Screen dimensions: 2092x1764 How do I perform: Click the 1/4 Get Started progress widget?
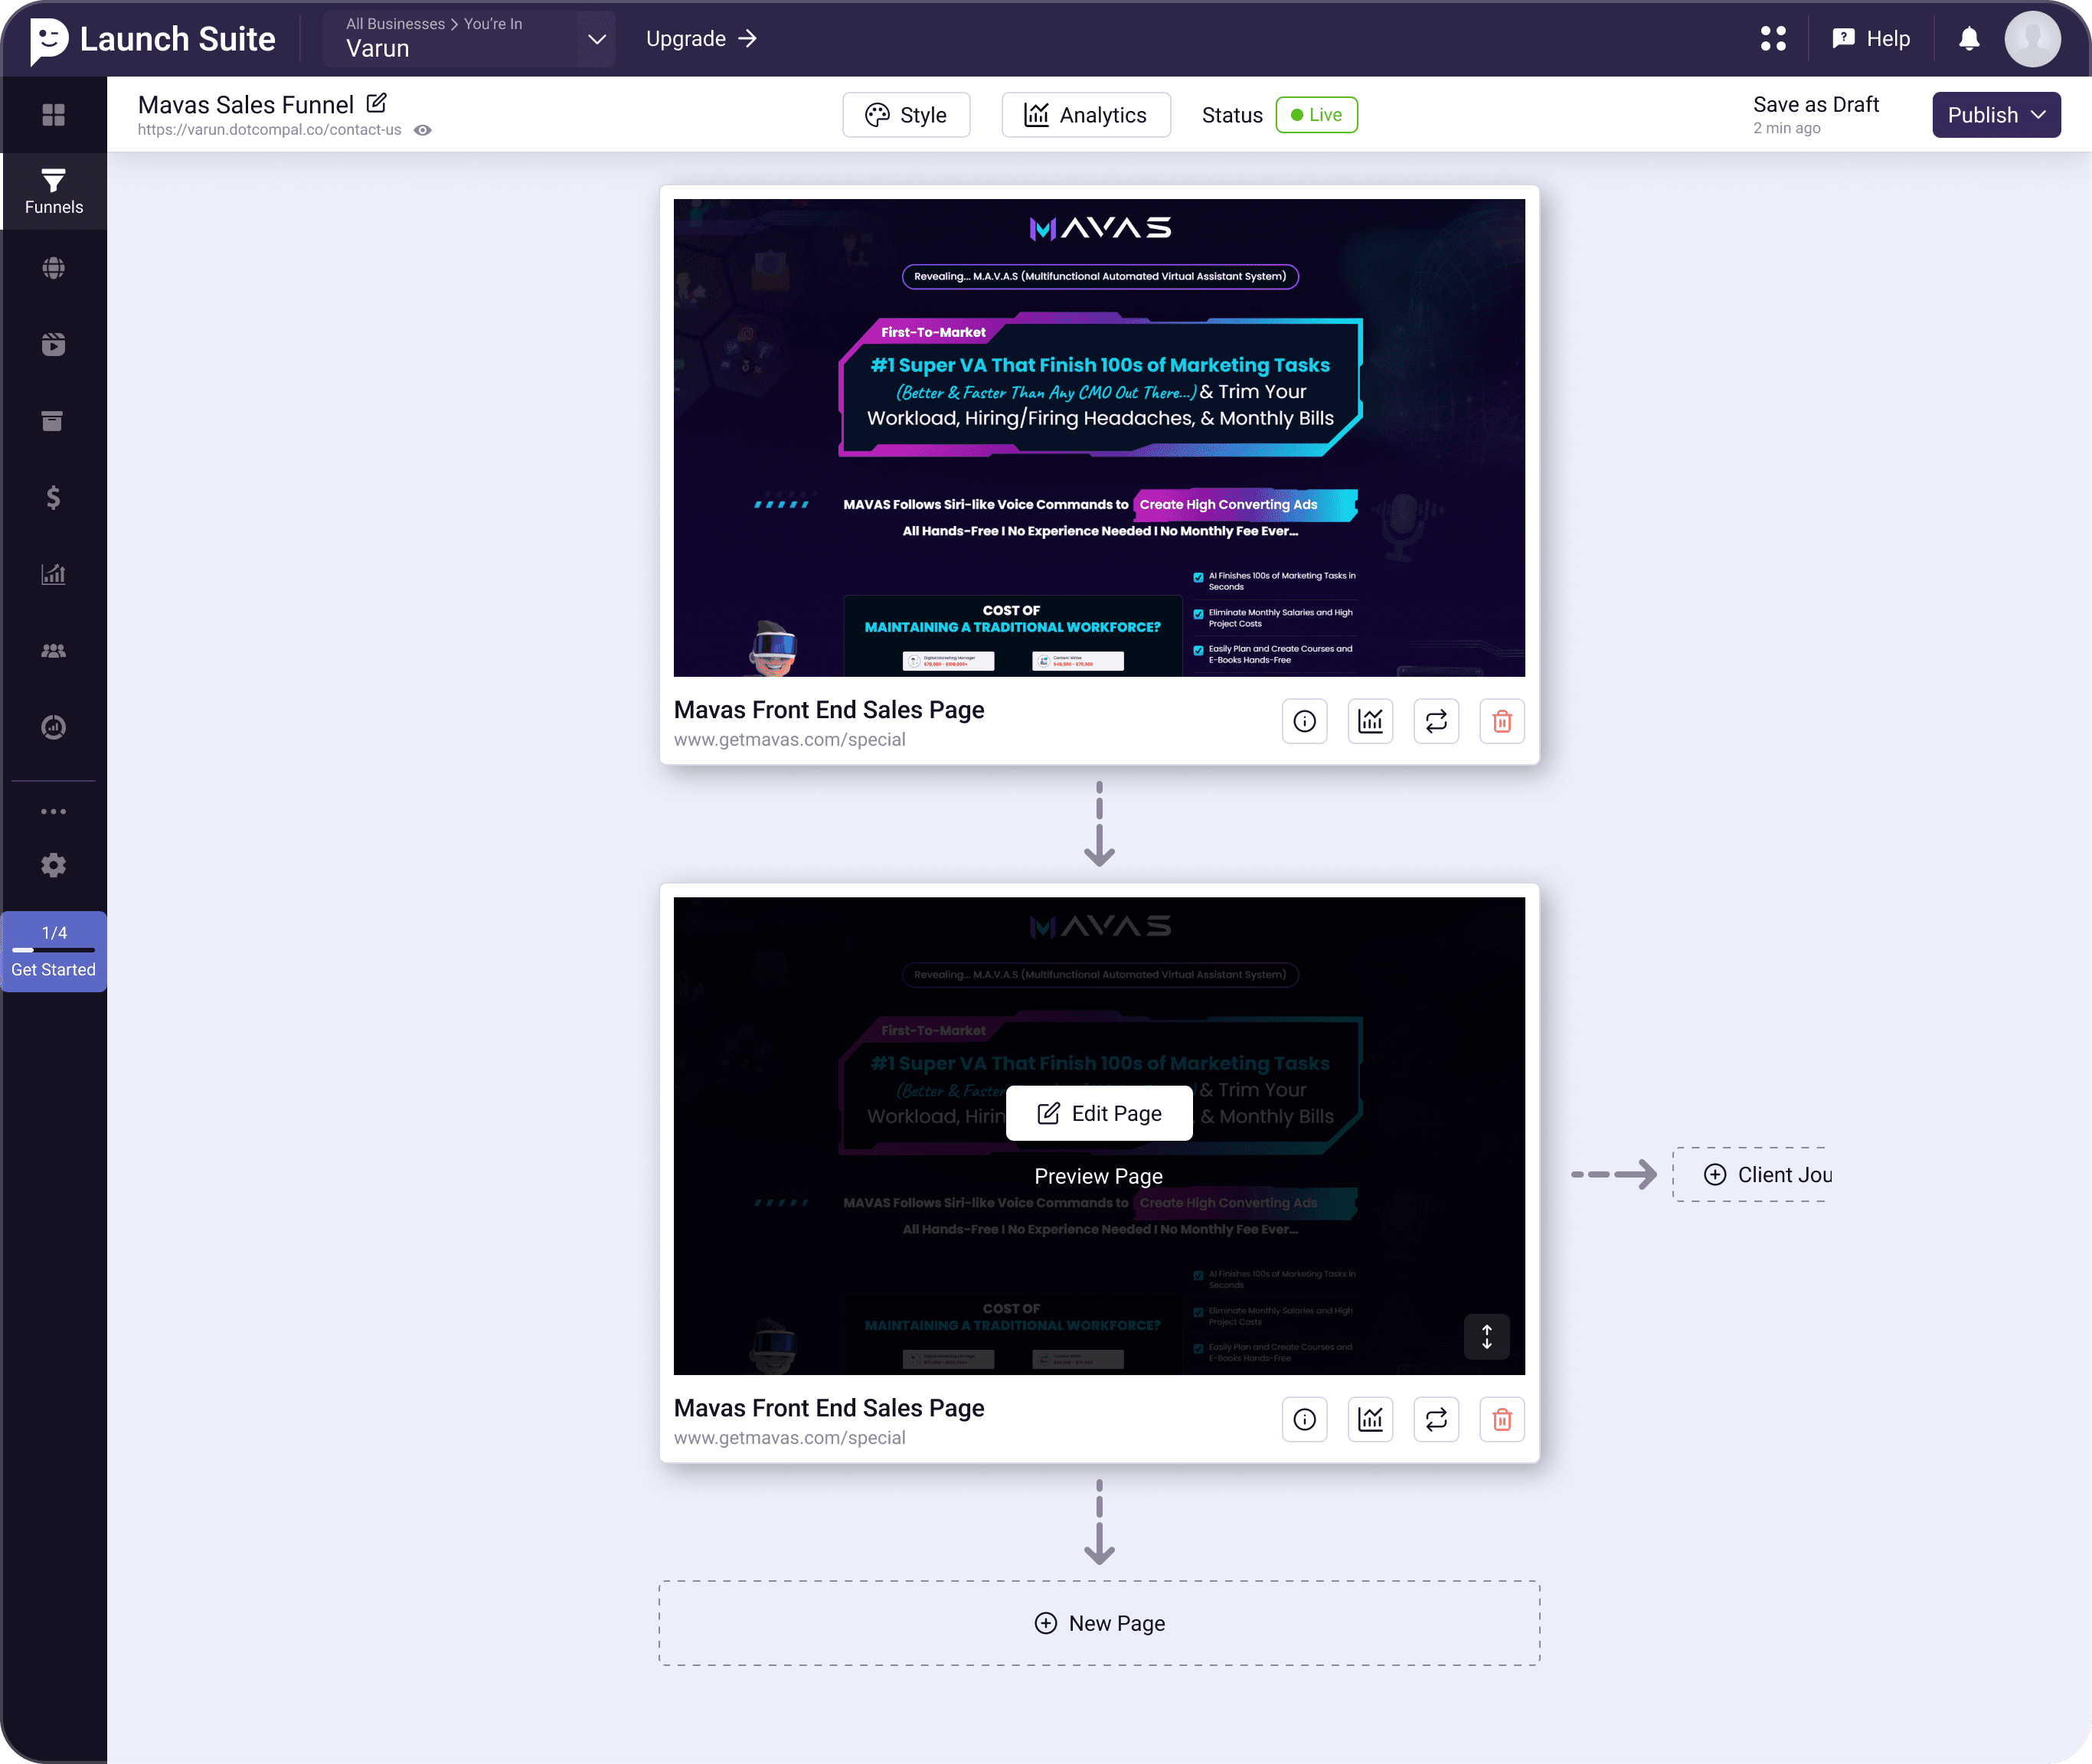[54, 951]
